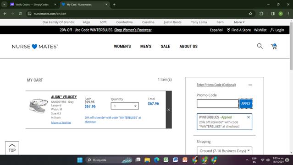Open the Quantity dropdown
This screenshot has height=165, width=293.
[x=125, y=106]
